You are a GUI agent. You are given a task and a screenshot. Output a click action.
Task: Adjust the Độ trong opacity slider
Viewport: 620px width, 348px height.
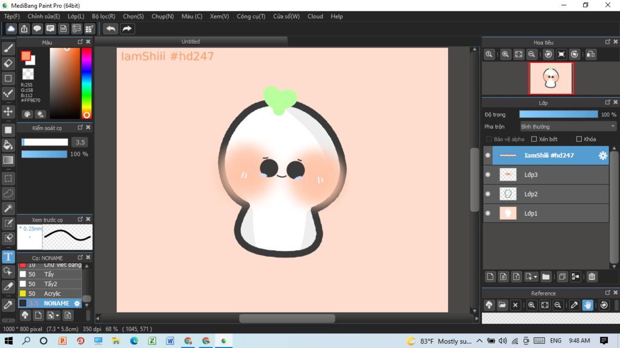(558, 114)
